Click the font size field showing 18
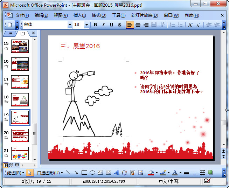229x188 pixels. coord(79,25)
